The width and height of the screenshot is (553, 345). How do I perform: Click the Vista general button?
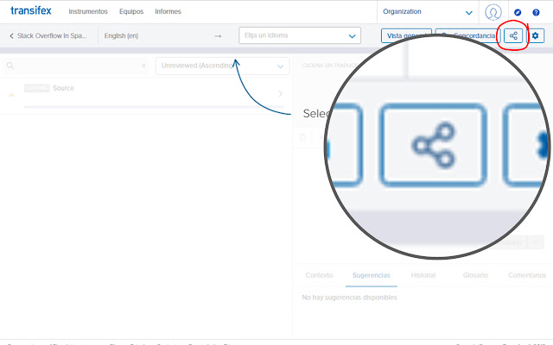pos(406,35)
